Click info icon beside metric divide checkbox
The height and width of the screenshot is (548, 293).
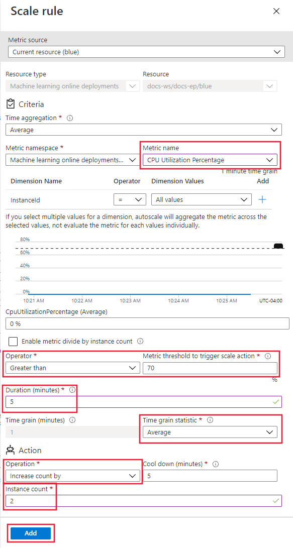pos(140,341)
